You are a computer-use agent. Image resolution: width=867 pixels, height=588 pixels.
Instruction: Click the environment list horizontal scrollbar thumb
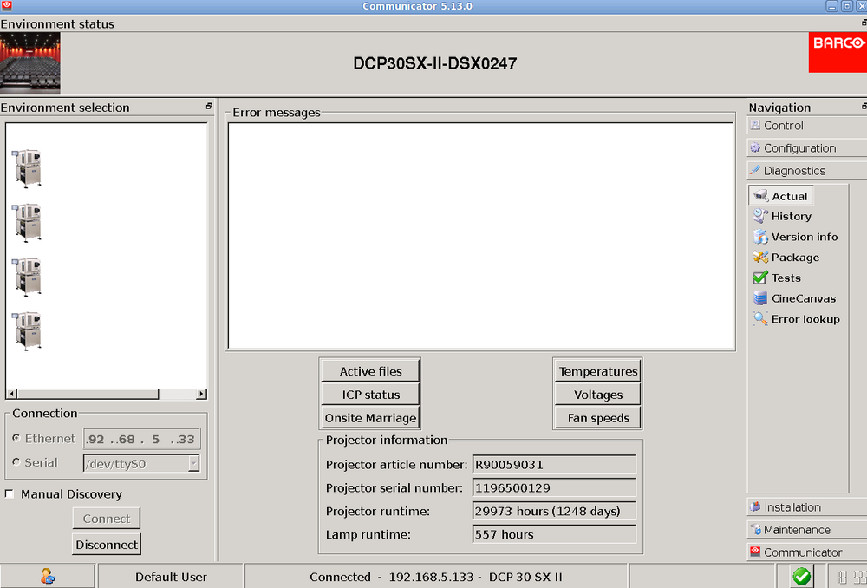[x=88, y=394]
